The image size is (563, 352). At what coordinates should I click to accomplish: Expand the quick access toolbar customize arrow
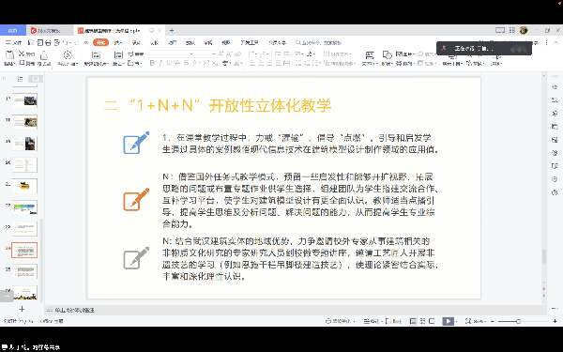[x=85, y=43]
